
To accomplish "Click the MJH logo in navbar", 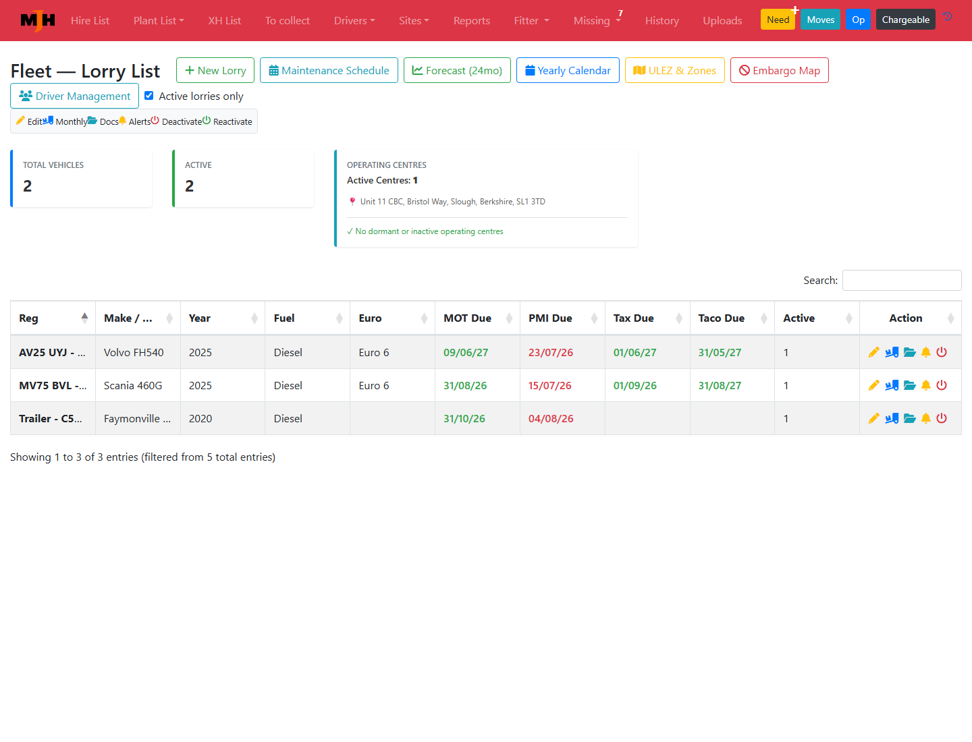I will [x=38, y=21].
